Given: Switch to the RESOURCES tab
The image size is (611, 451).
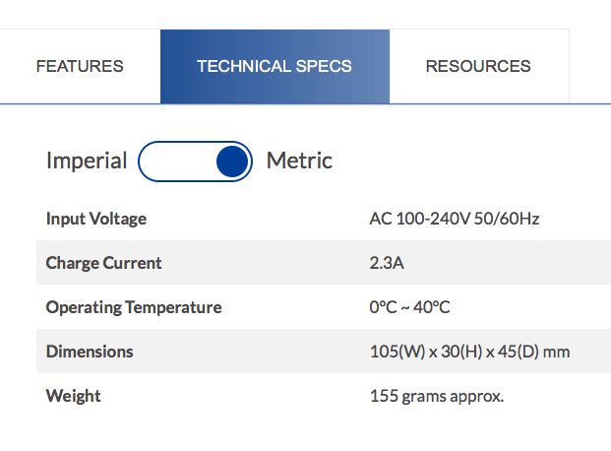Looking at the screenshot, I should coord(478,67).
